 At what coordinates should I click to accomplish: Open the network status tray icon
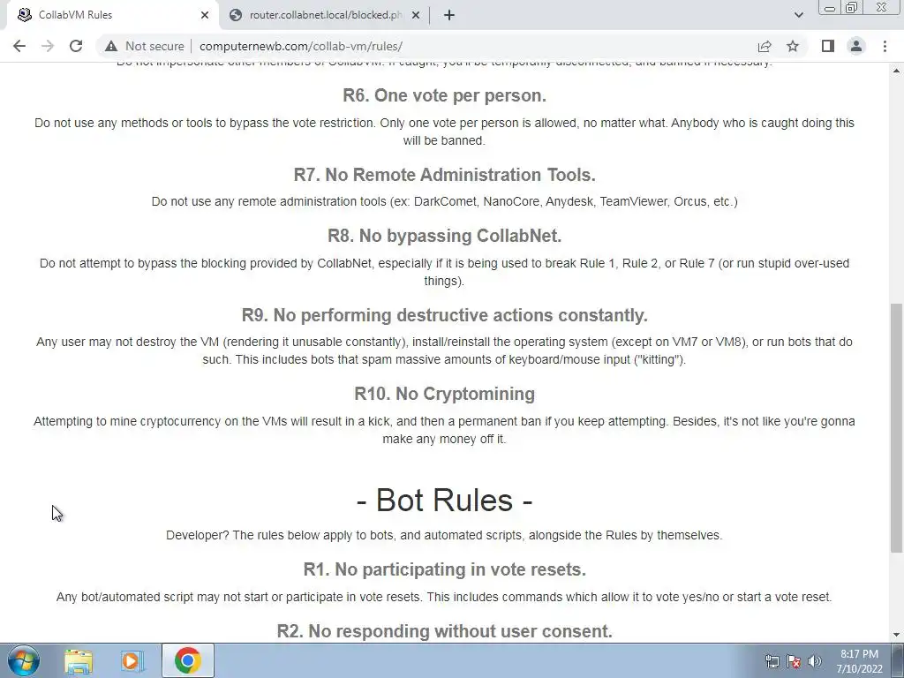pos(772,661)
